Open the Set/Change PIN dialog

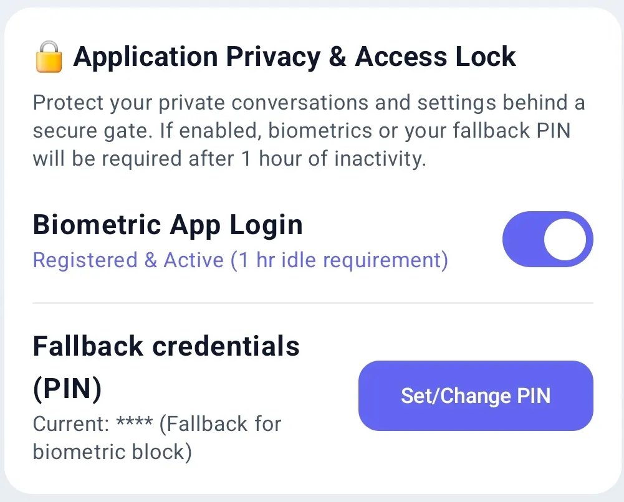click(x=476, y=395)
